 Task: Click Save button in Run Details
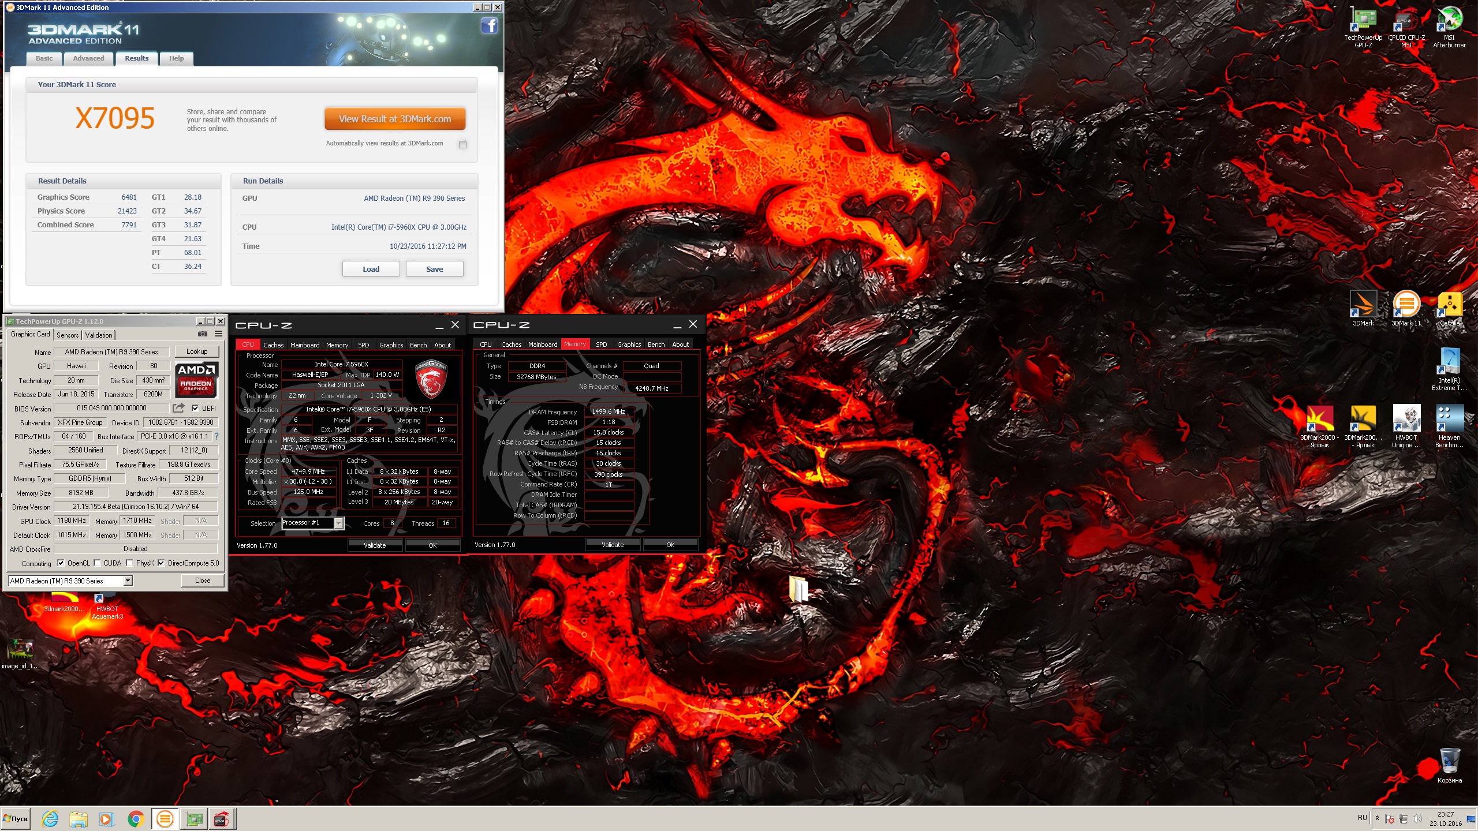[x=434, y=269]
